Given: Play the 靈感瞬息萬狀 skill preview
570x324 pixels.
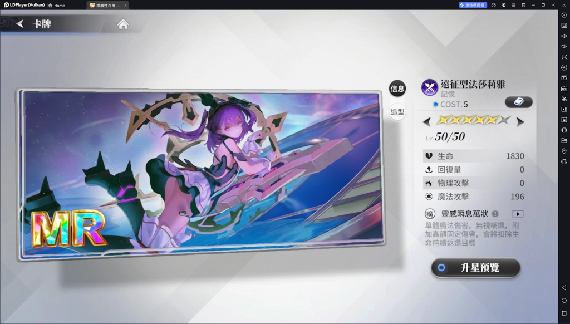Looking at the screenshot, I should pos(518,214).
